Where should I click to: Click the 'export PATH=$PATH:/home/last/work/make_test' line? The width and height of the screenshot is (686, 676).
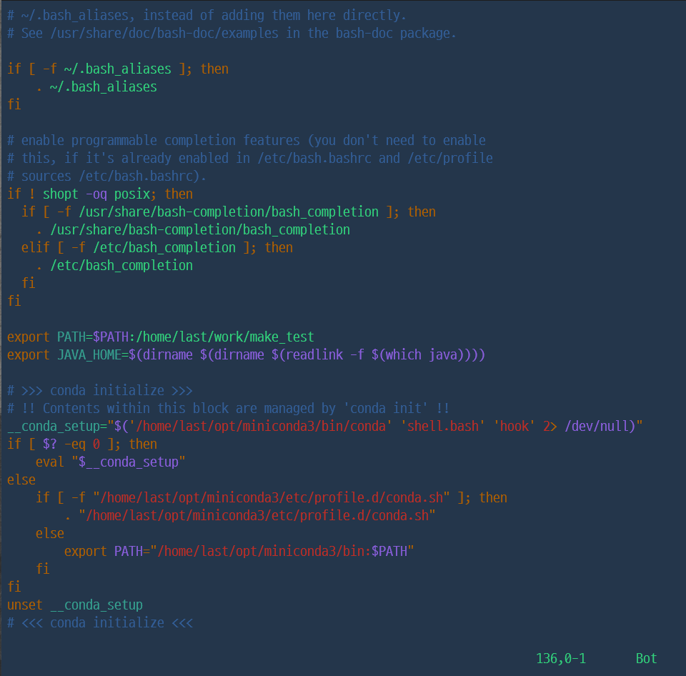point(161,337)
